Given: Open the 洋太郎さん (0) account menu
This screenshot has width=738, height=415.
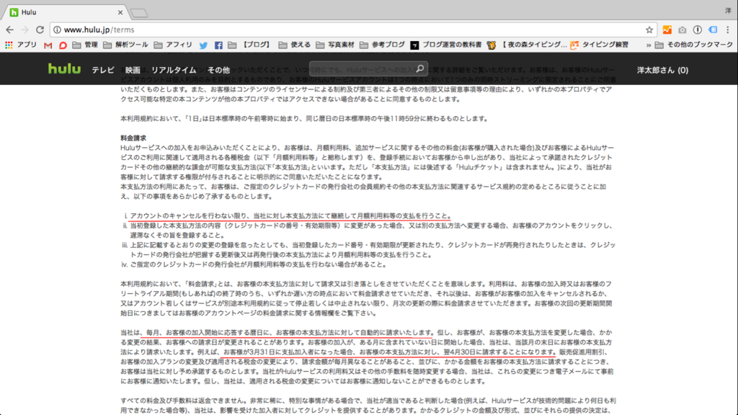Looking at the screenshot, I should click(x=662, y=70).
